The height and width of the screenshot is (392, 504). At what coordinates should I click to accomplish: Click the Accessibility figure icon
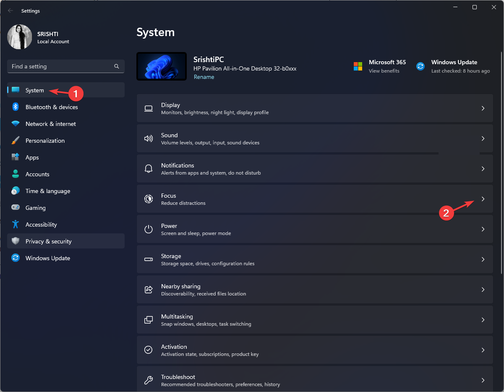16,225
